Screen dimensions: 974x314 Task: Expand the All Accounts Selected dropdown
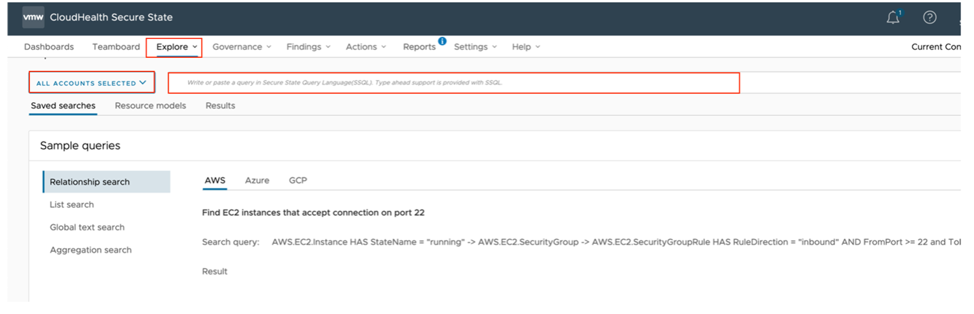click(x=91, y=83)
